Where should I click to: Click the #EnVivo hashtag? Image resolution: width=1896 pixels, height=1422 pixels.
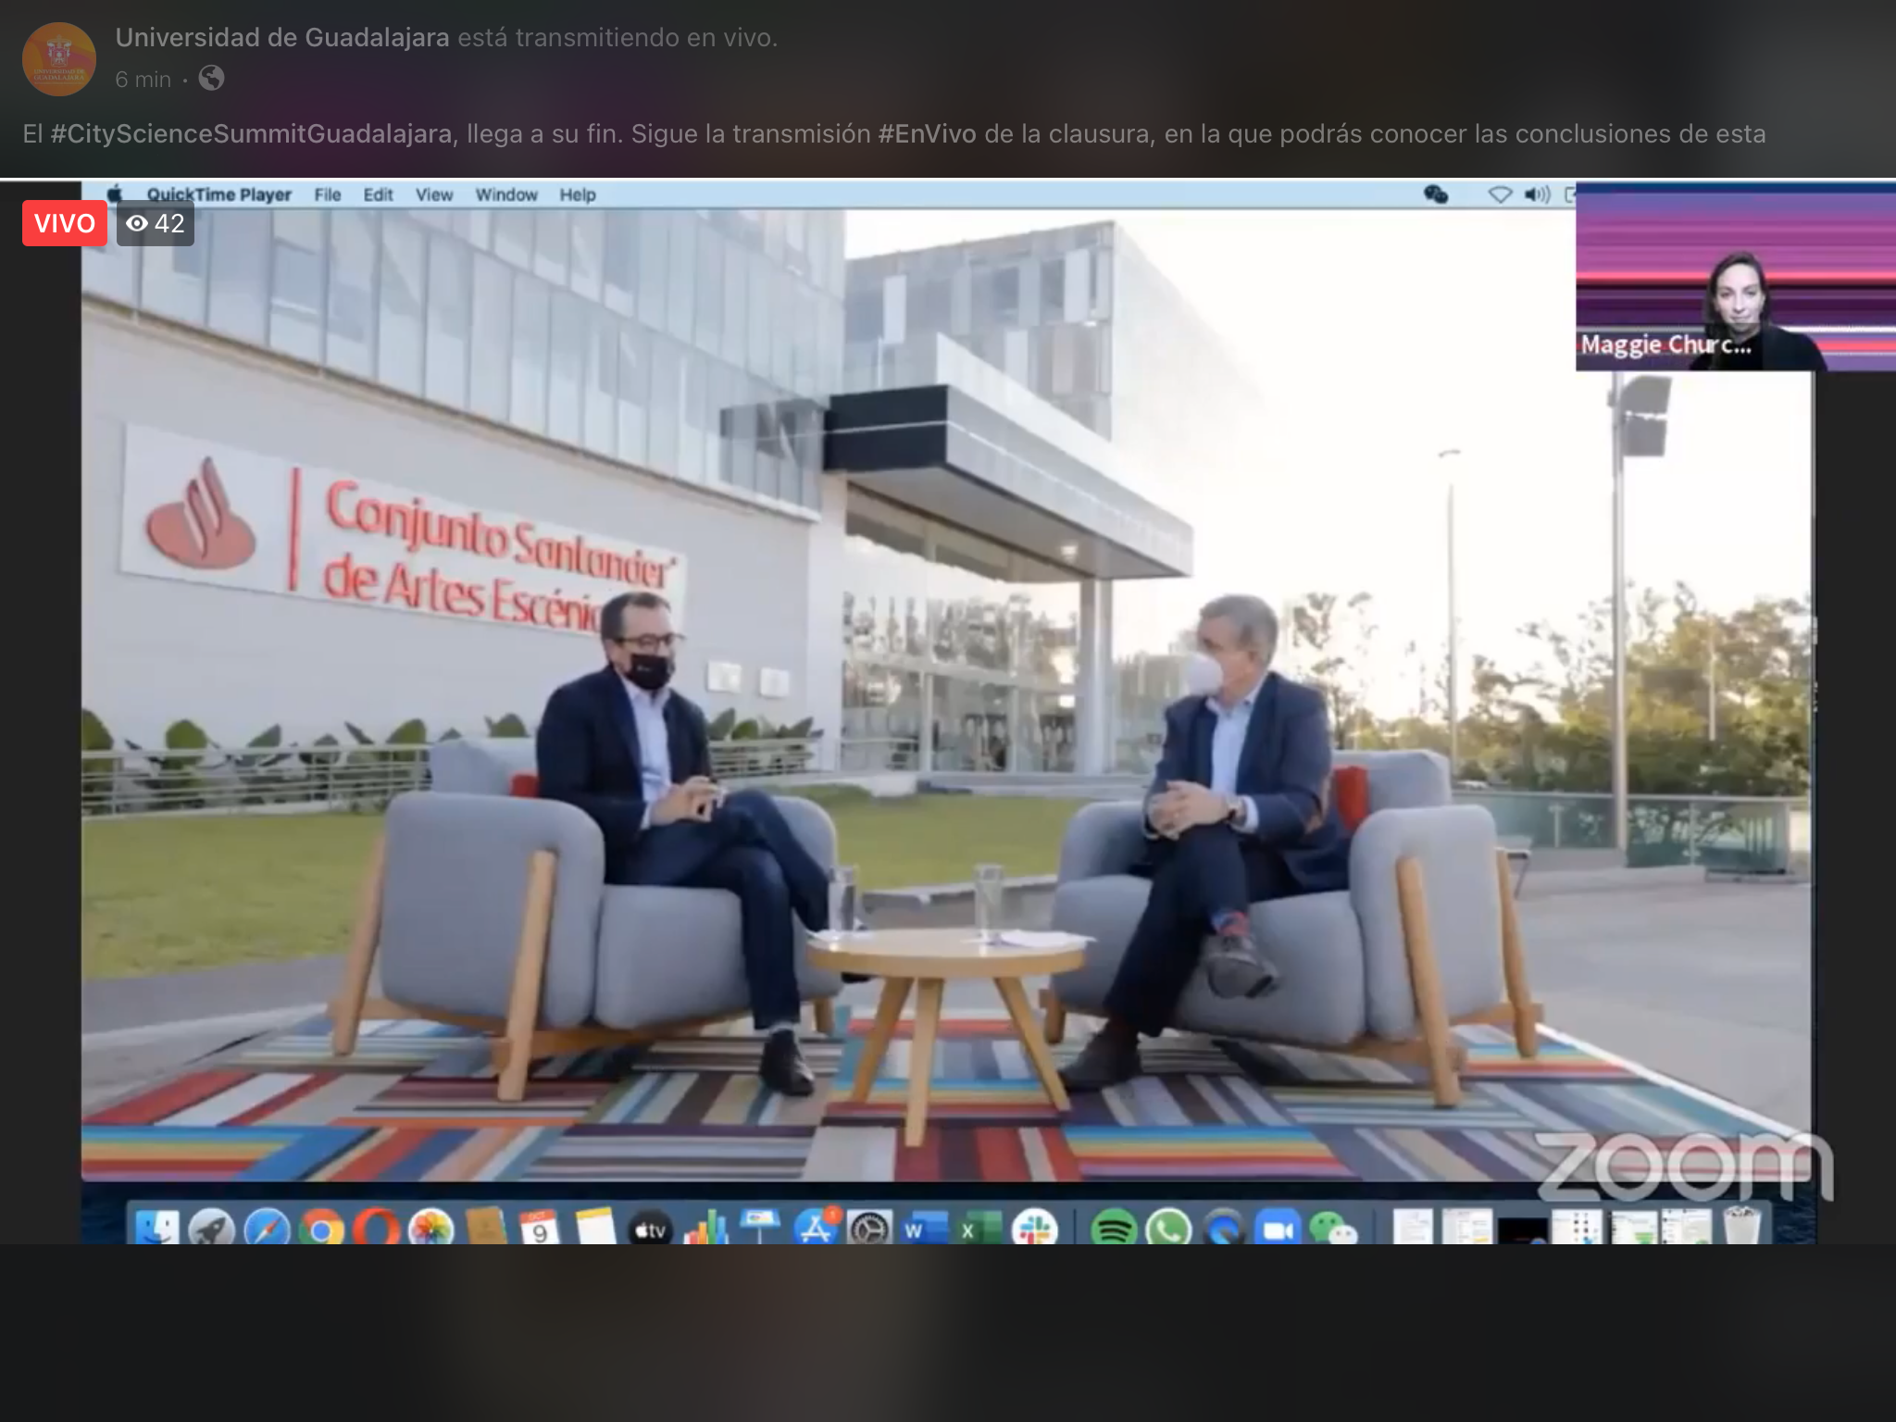click(927, 134)
